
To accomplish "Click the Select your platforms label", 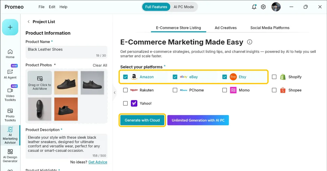I will pos(141,67).
